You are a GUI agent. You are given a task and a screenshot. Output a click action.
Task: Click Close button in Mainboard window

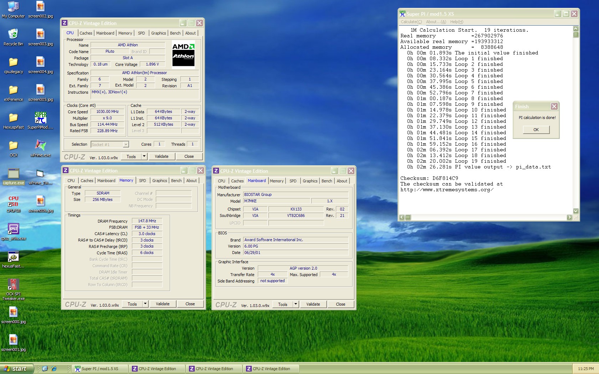341,304
